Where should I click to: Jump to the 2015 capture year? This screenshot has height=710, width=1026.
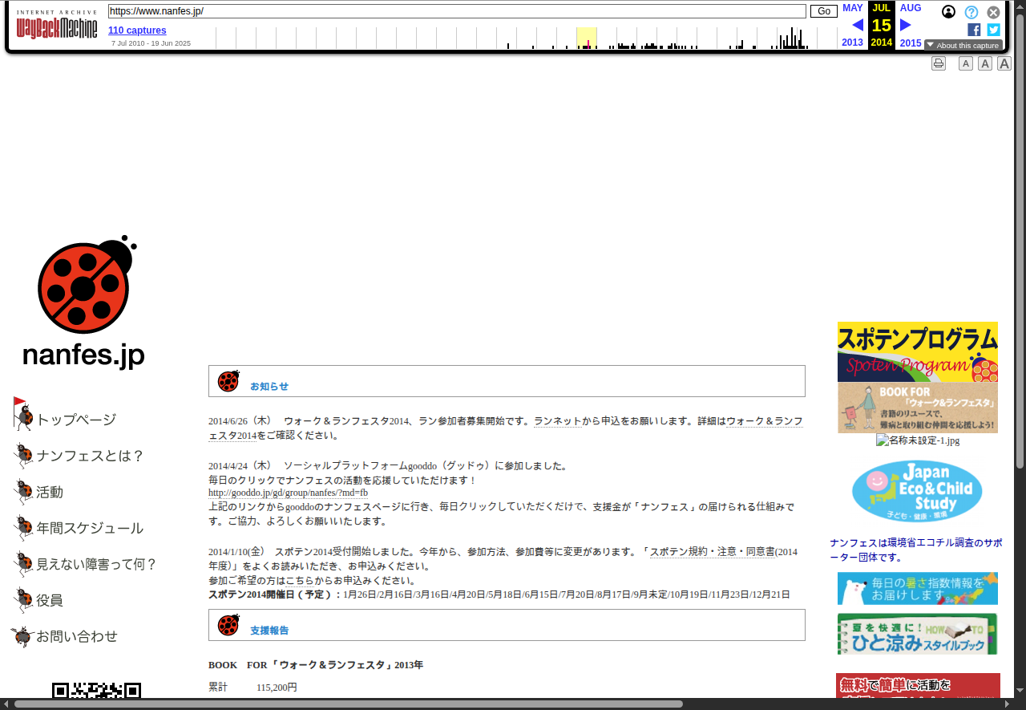coord(911,43)
